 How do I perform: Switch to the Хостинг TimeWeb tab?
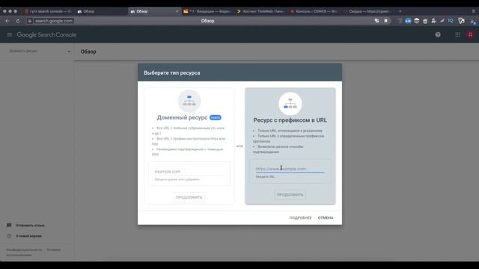click(x=260, y=11)
